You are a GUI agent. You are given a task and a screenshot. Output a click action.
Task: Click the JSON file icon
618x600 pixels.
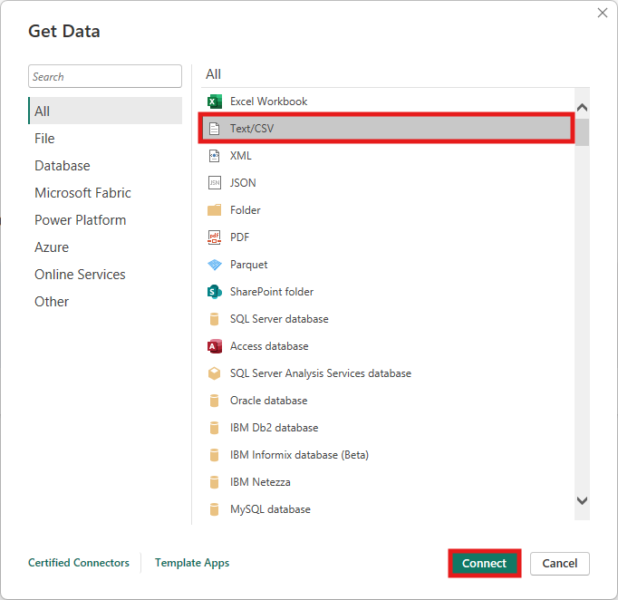point(215,183)
